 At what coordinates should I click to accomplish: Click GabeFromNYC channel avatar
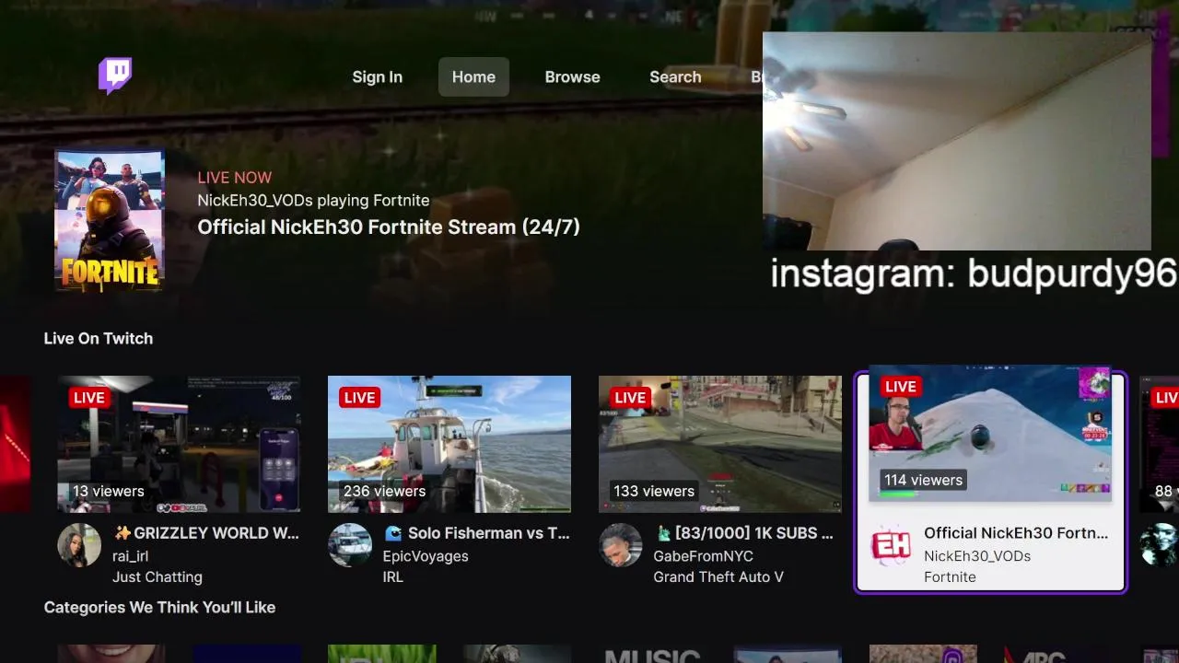click(x=621, y=545)
